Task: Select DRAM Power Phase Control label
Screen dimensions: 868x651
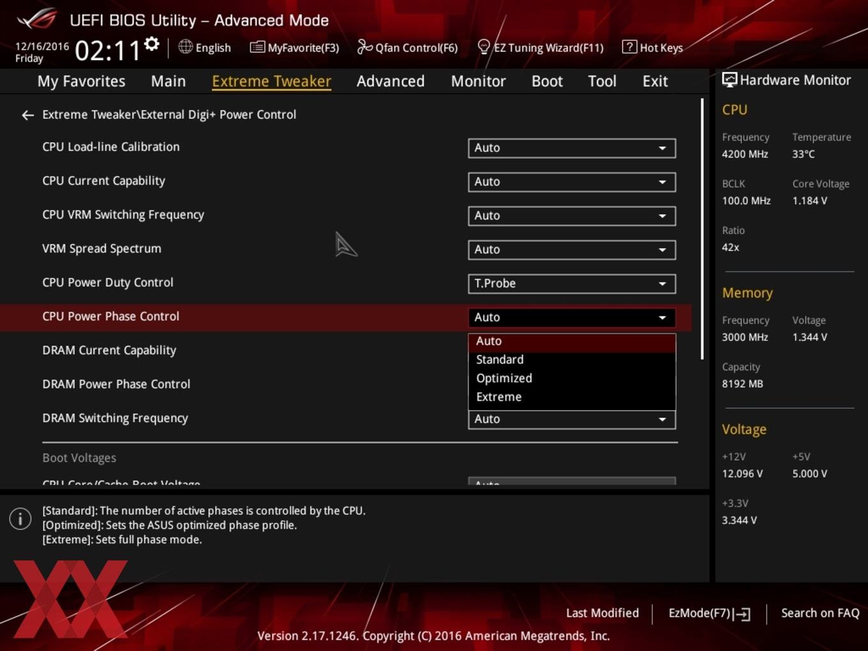Action: click(x=116, y=384)
